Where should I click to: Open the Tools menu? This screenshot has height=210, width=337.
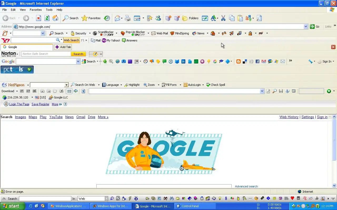49,10
